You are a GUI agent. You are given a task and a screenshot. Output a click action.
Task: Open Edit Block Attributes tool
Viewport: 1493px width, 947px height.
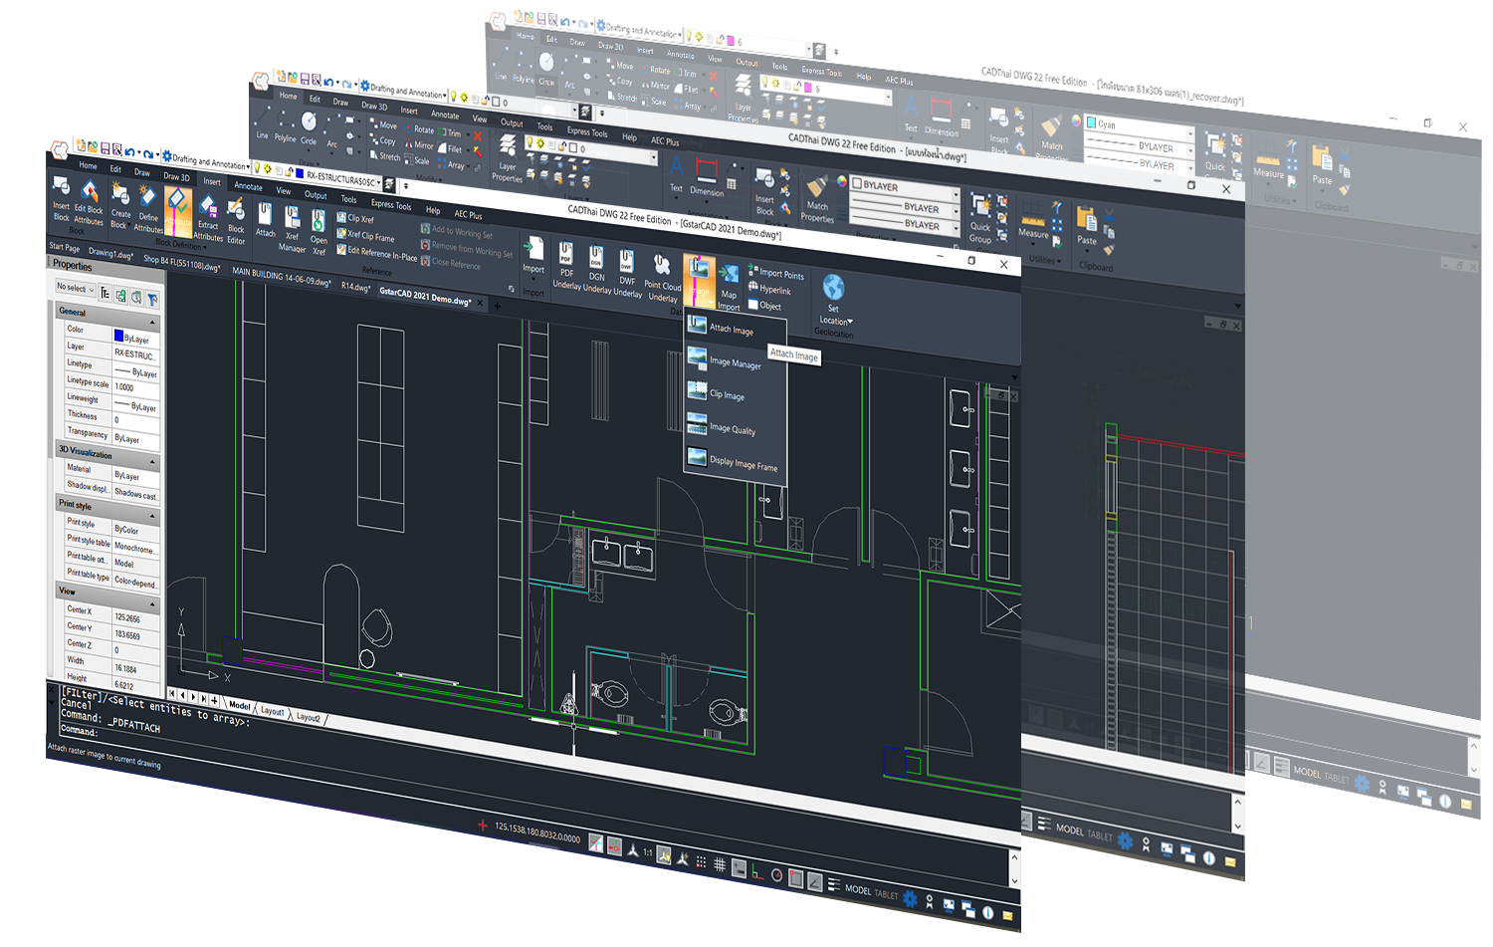point(89,201)
